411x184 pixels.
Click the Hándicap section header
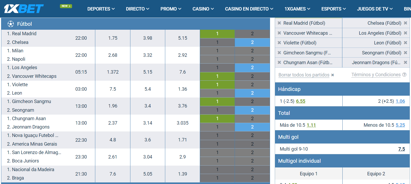(342, 89)
